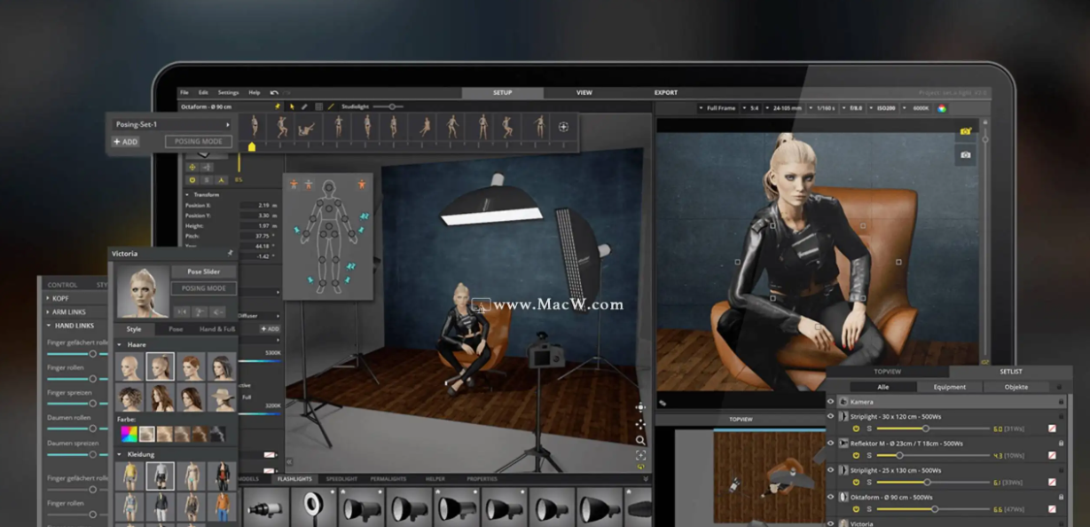Pin the Octaform light panel
The image size is (1090, 527).
(x=277, y=106)
